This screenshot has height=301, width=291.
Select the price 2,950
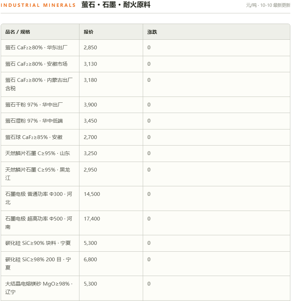[90, 170]
